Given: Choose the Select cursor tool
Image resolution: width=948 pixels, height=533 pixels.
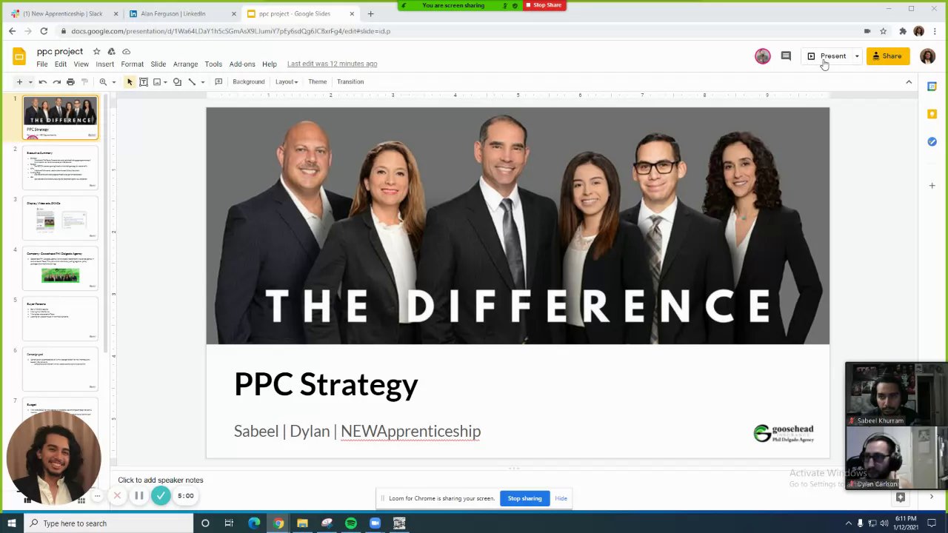Looking at the screenshot, I should (130, 81).
